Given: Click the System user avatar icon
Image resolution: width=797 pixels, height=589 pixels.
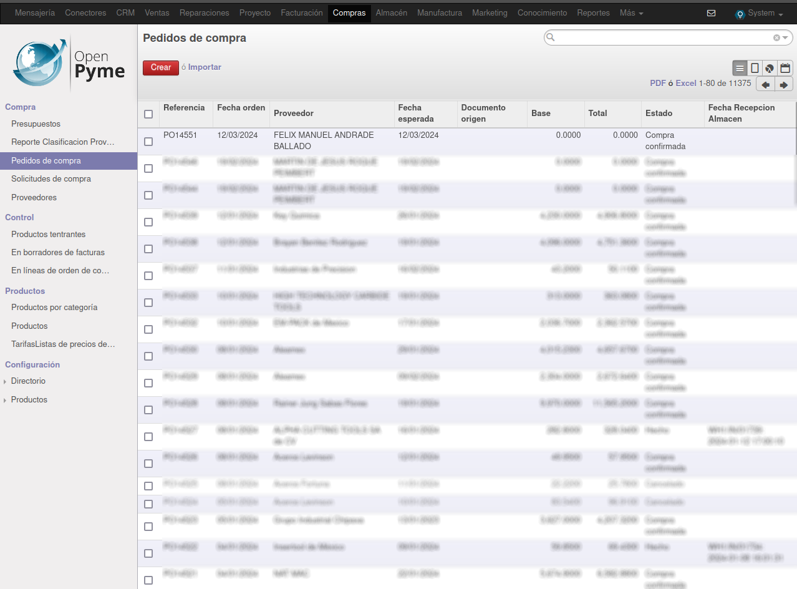Looking at the screenshot, I should pyautogui.click(x=740, y=14).
